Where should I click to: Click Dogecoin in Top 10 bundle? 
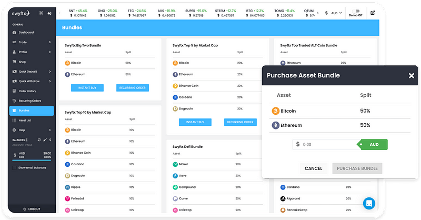(78, 176)
